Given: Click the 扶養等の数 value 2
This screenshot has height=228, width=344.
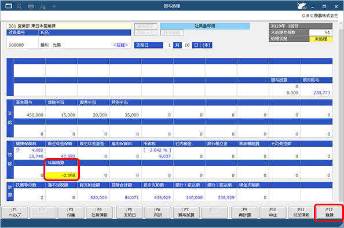Looking at the screenshot, I should tap(42, 198).
